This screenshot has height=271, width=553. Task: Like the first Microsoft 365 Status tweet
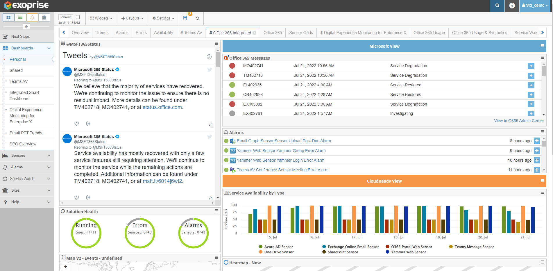click(77, 124)
